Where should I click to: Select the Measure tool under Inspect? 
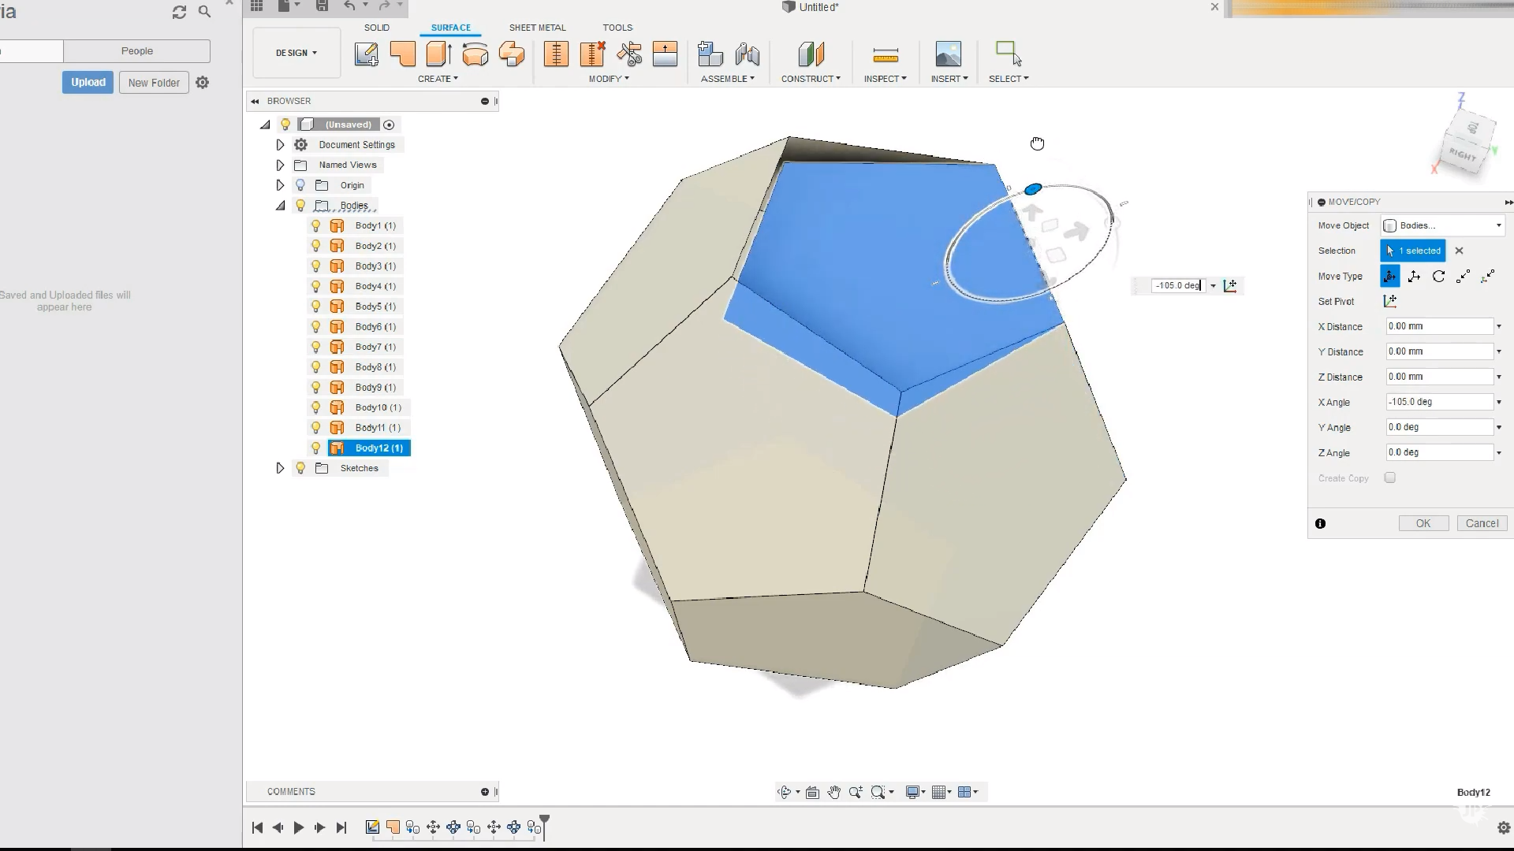click(886, 54)
